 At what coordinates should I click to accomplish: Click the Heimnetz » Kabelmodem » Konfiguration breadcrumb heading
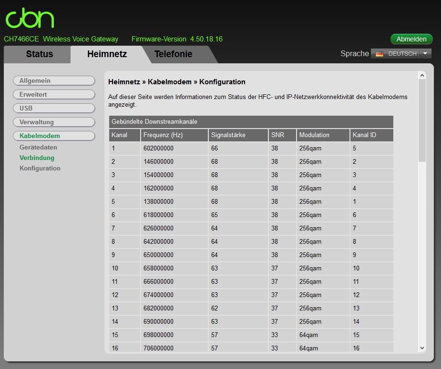point(176,82)
